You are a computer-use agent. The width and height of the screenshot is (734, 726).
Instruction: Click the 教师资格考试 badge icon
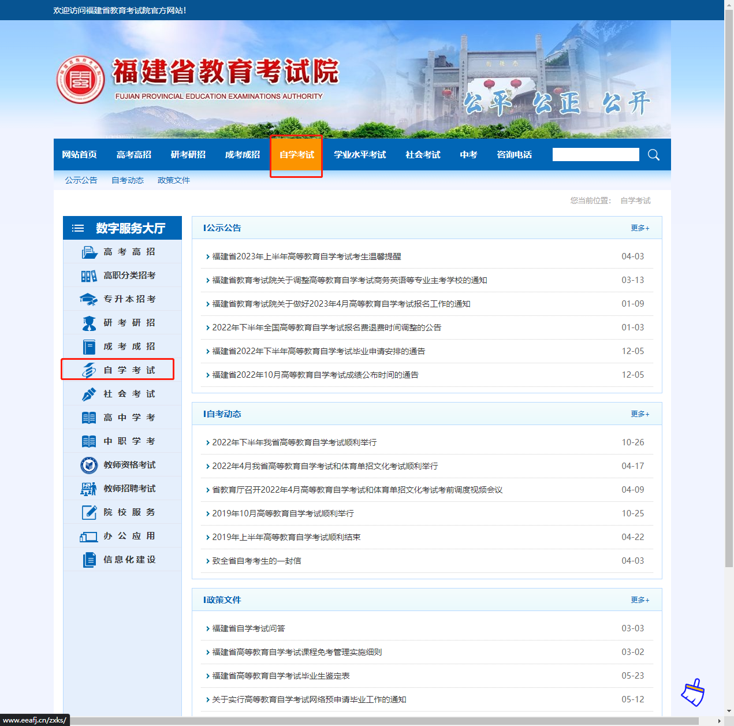pos(89,465)
